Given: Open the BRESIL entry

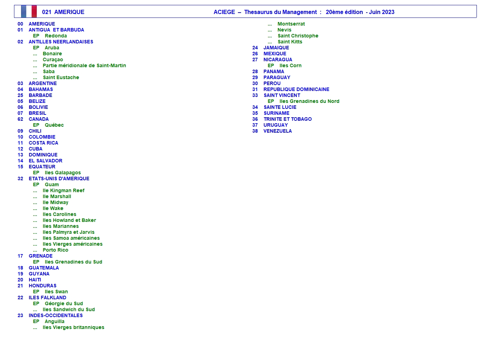Looking at the screenshot, I should 37,113.
